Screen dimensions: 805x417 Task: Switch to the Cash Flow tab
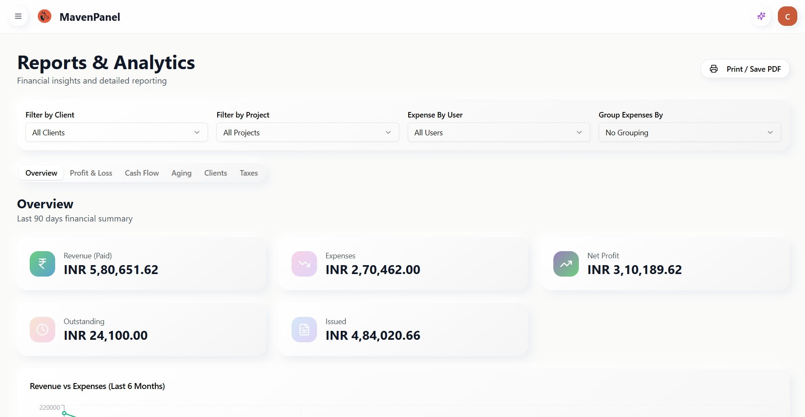click(142, 173)
